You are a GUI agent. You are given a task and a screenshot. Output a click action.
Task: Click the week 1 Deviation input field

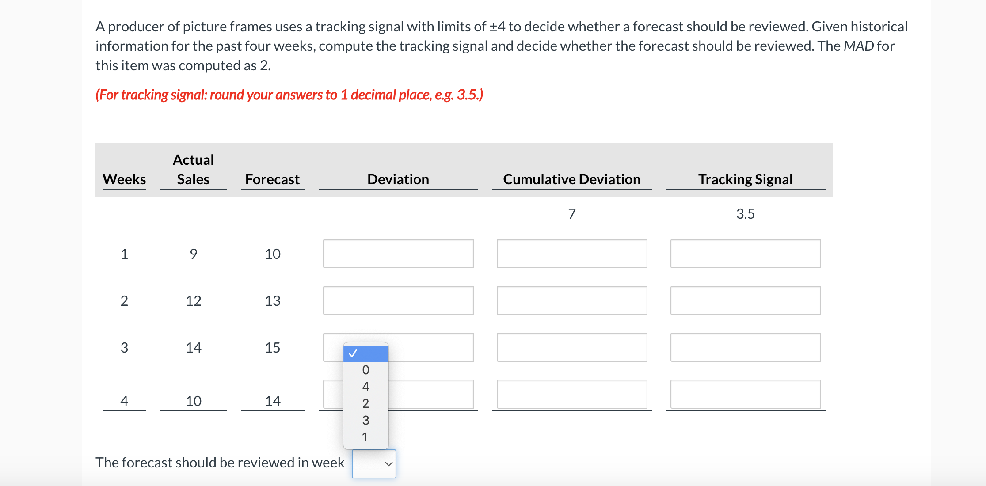(x=398, y=254)
